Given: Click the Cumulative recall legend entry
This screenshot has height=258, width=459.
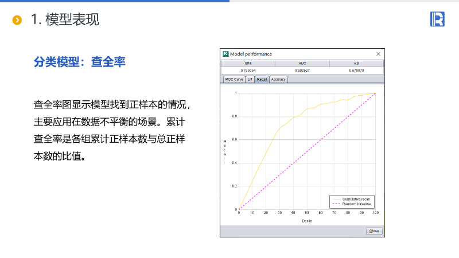Looking at the screenshot, I should pyautogui.click(x=351, y=199).
